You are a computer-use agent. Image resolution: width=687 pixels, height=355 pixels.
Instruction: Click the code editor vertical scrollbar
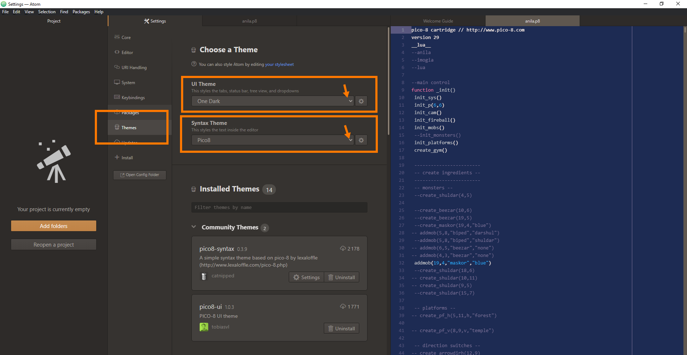[x=685, y=30]
